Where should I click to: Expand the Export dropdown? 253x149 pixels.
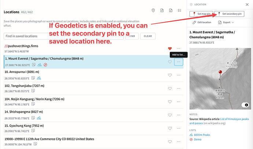(x=226, y=22)
